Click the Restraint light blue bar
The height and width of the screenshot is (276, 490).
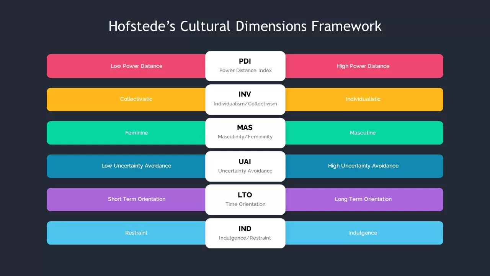point(126,233)
